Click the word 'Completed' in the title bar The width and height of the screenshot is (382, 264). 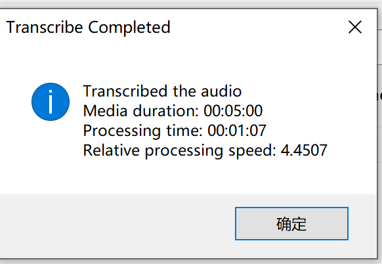[129, 27]
